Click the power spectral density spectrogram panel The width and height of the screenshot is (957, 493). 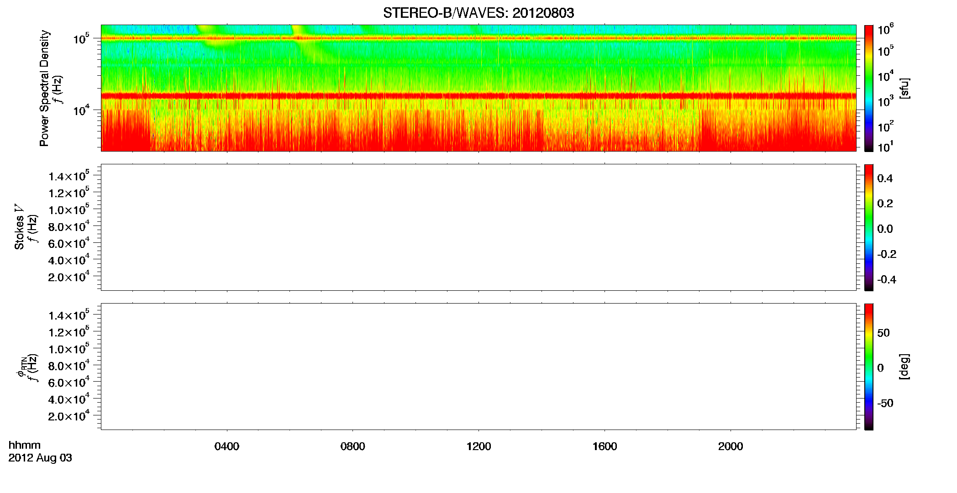478,88
